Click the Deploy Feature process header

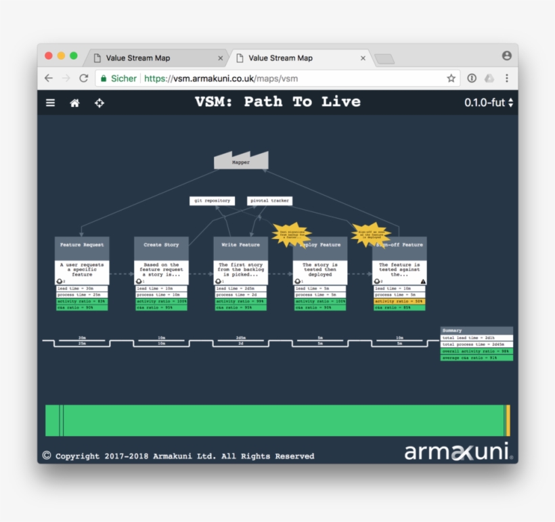320,248
